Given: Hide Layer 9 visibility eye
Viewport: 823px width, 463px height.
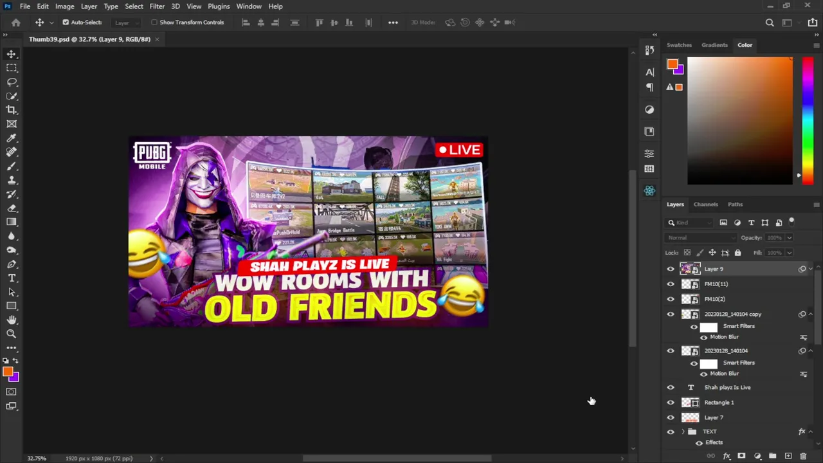Looking at the screenshot, I should pyautogui.click(x=671, y=269).
